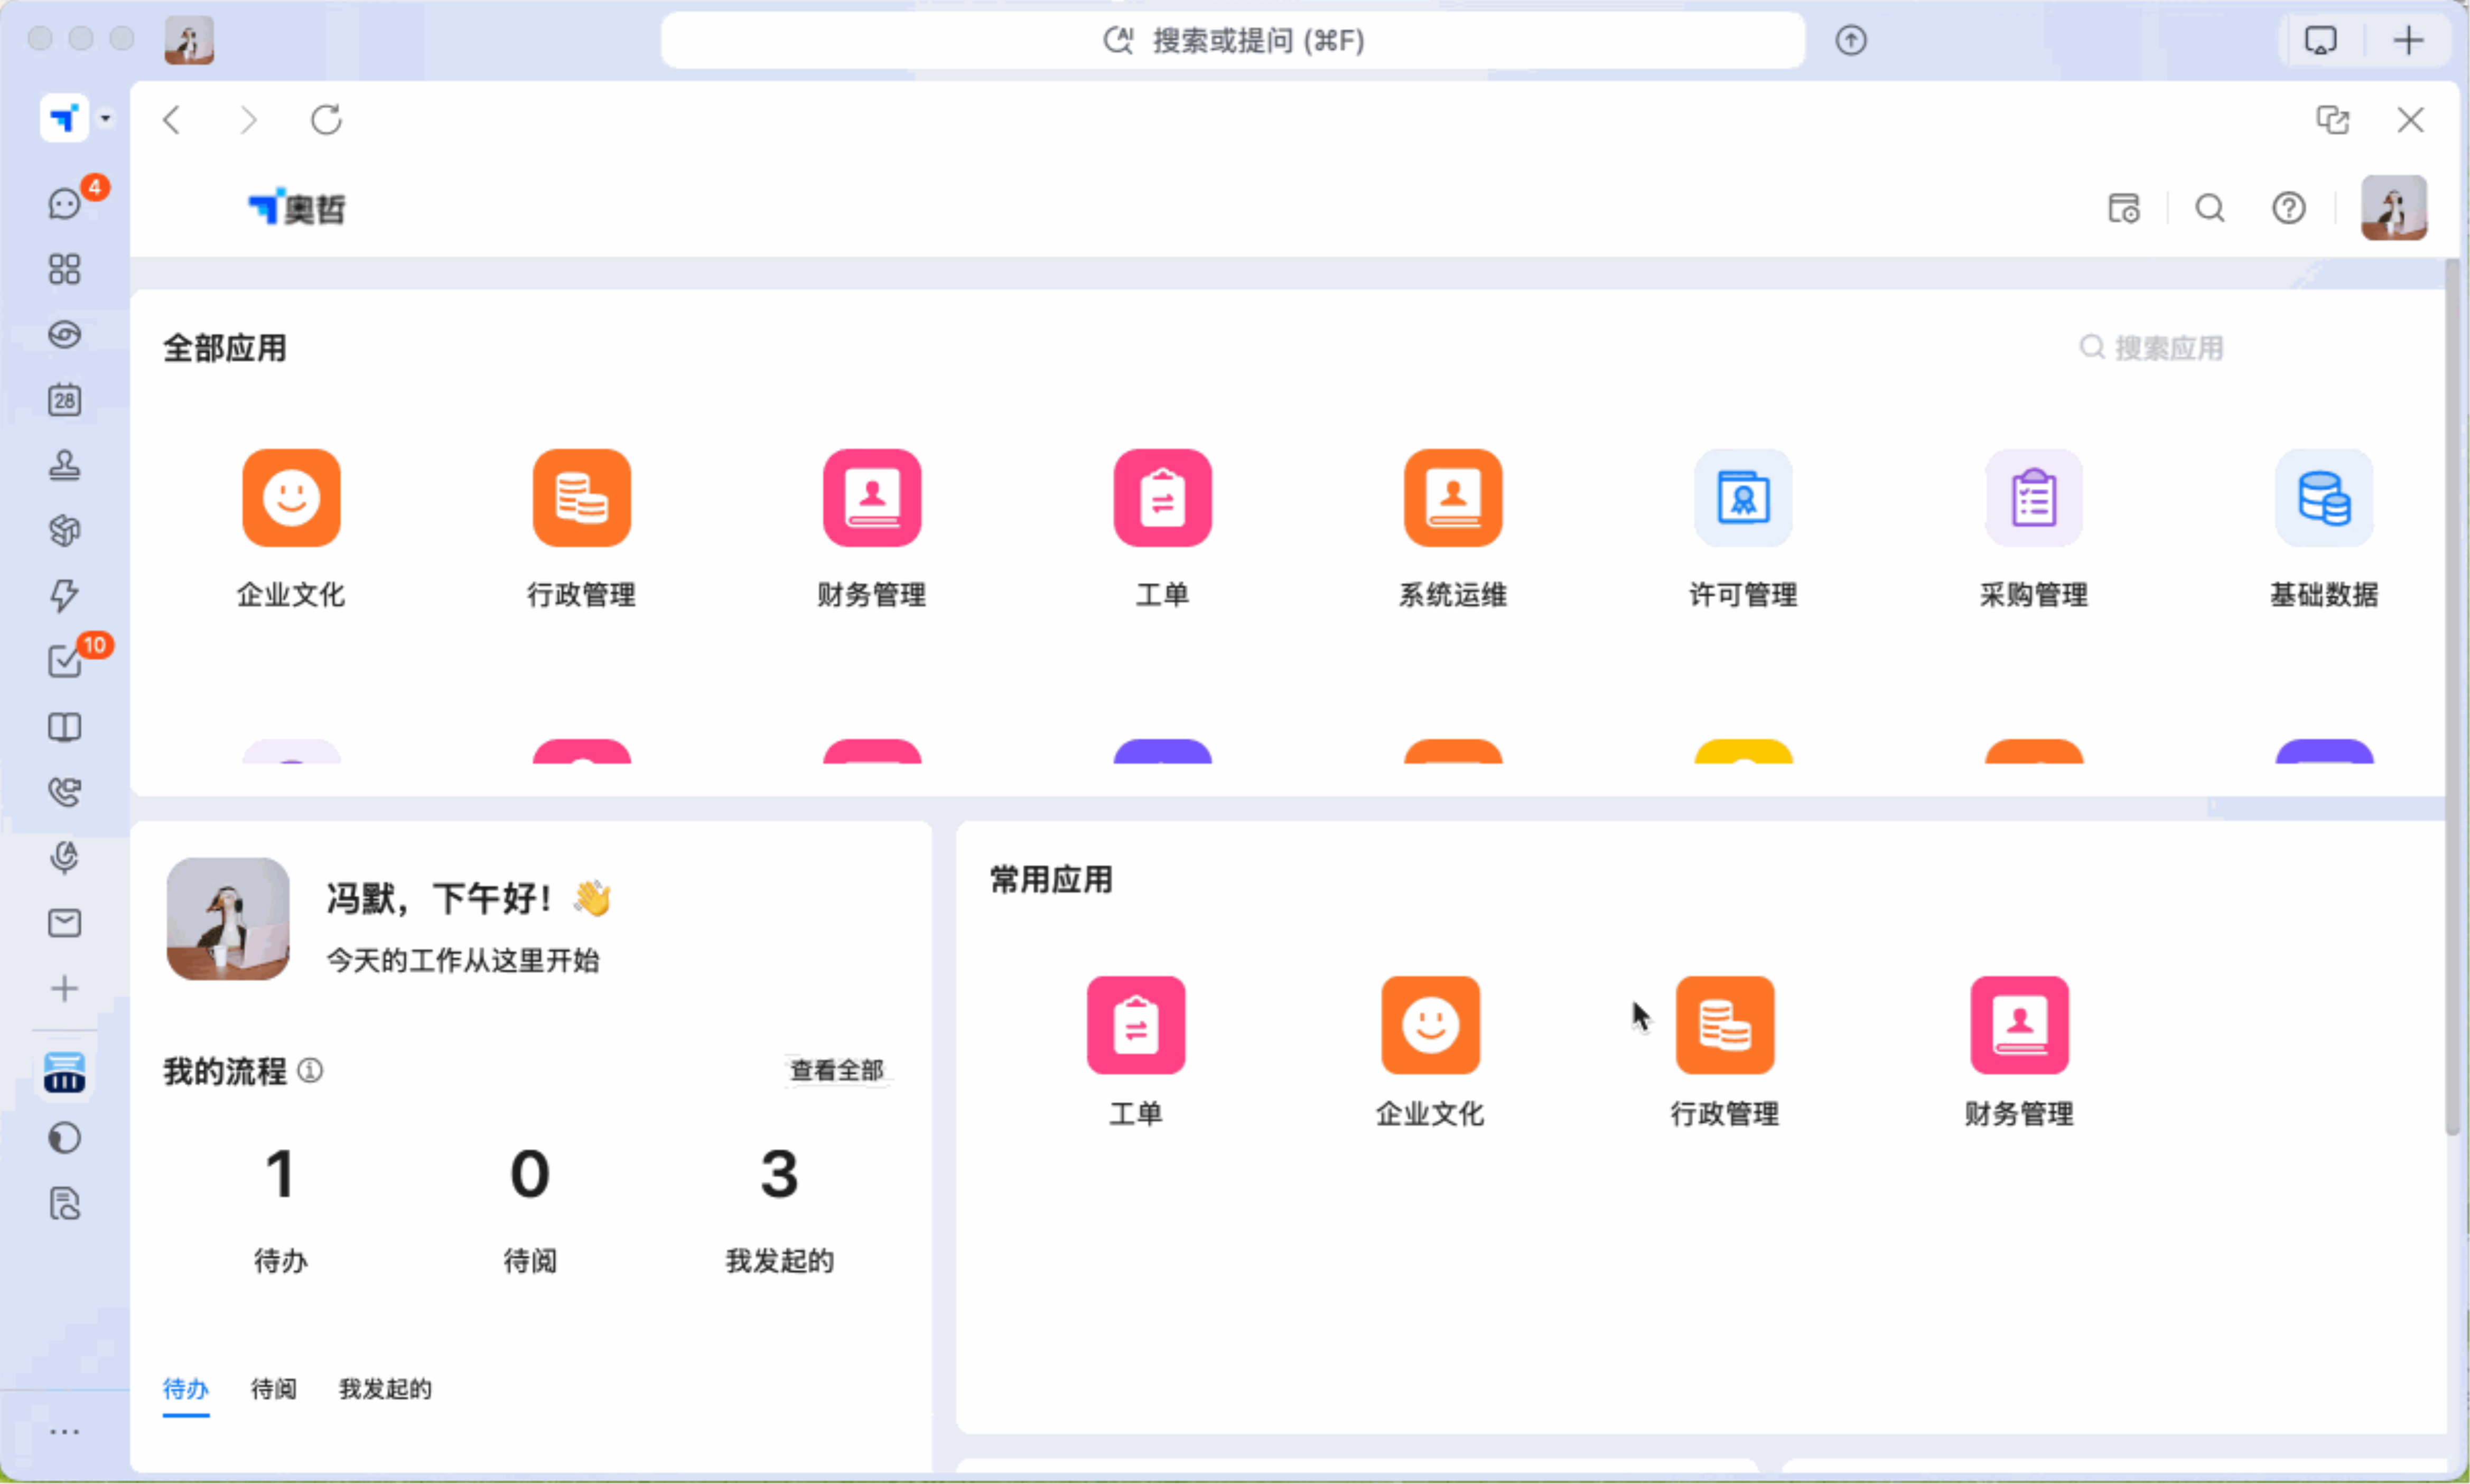This screenshot has height=1484, width=2470.
Task: Open the calendar icon in sidebar
Action: pos(65,400)
